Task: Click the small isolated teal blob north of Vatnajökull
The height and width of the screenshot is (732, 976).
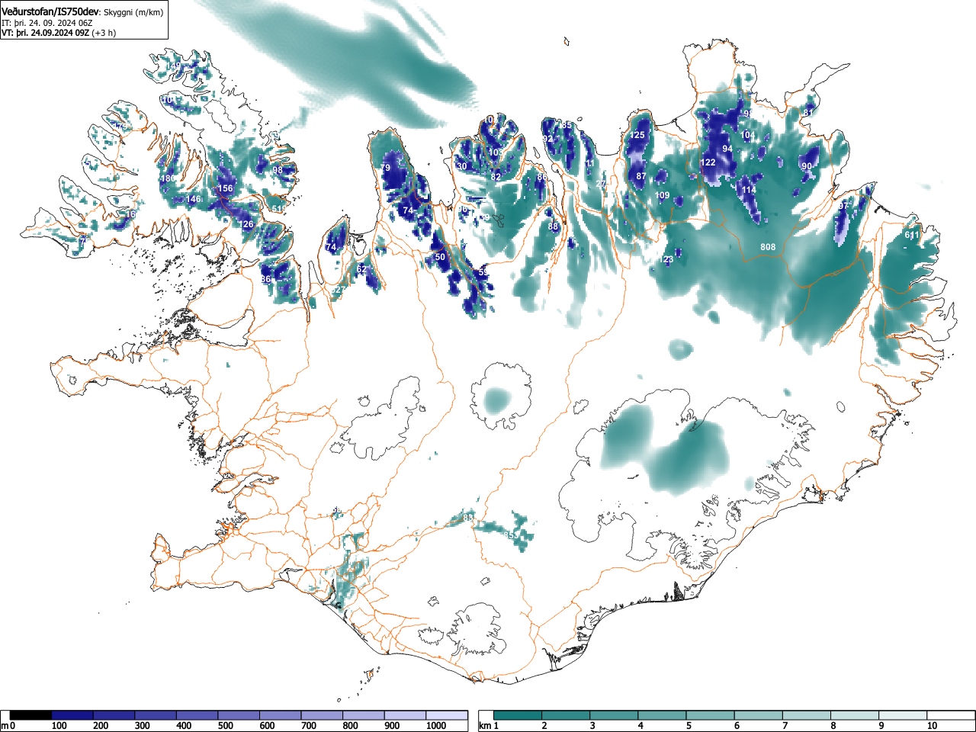Action: (x=681, y=349)
